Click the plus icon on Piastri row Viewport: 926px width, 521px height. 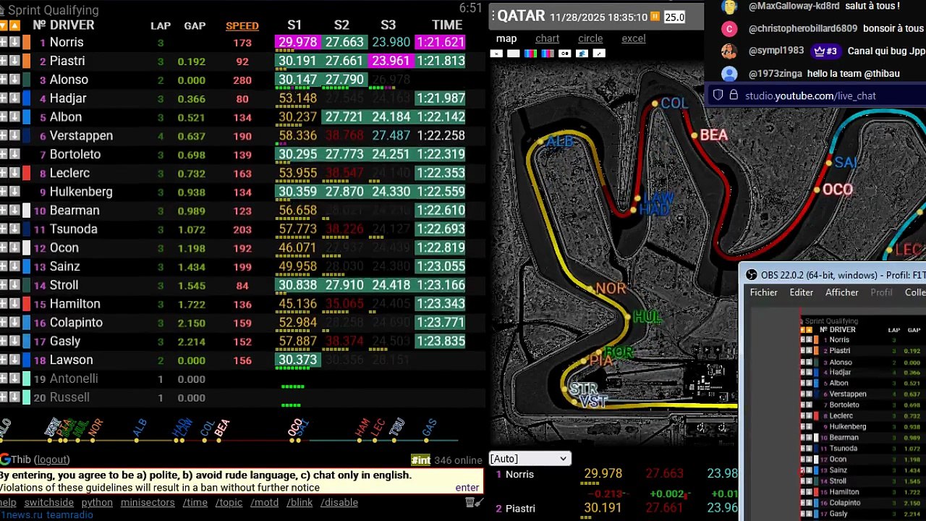(3, 61)
